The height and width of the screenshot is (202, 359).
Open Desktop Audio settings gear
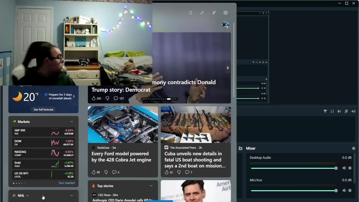click(350, 168)
